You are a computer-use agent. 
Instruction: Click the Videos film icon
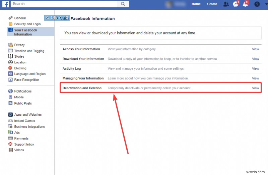pyautogui.click(x=11, y=150)
